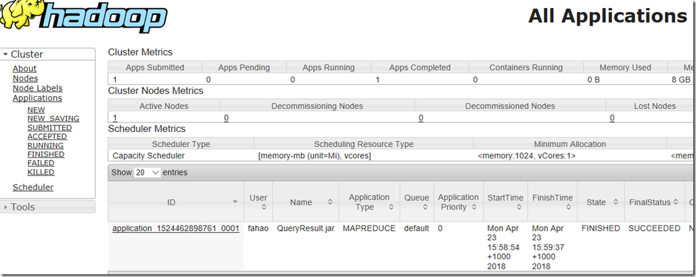This screenshot has width=696, height=277.
Task: Click the Hadoop elephant logo
Action: [83, 16]
